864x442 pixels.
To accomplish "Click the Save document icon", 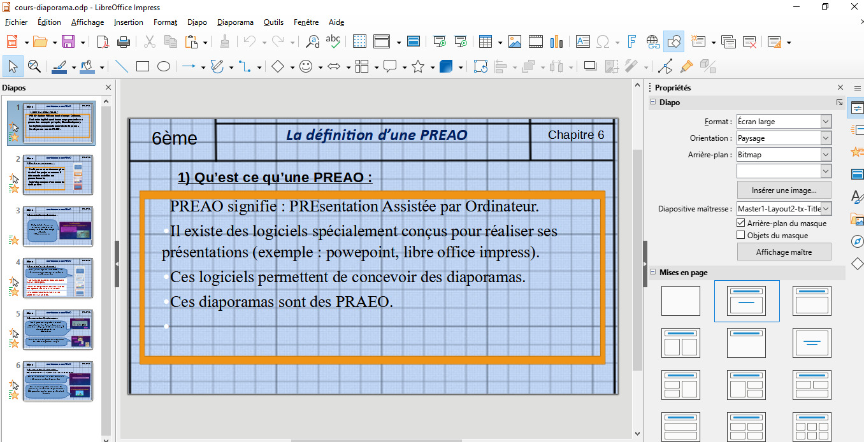I will [68, 42].
